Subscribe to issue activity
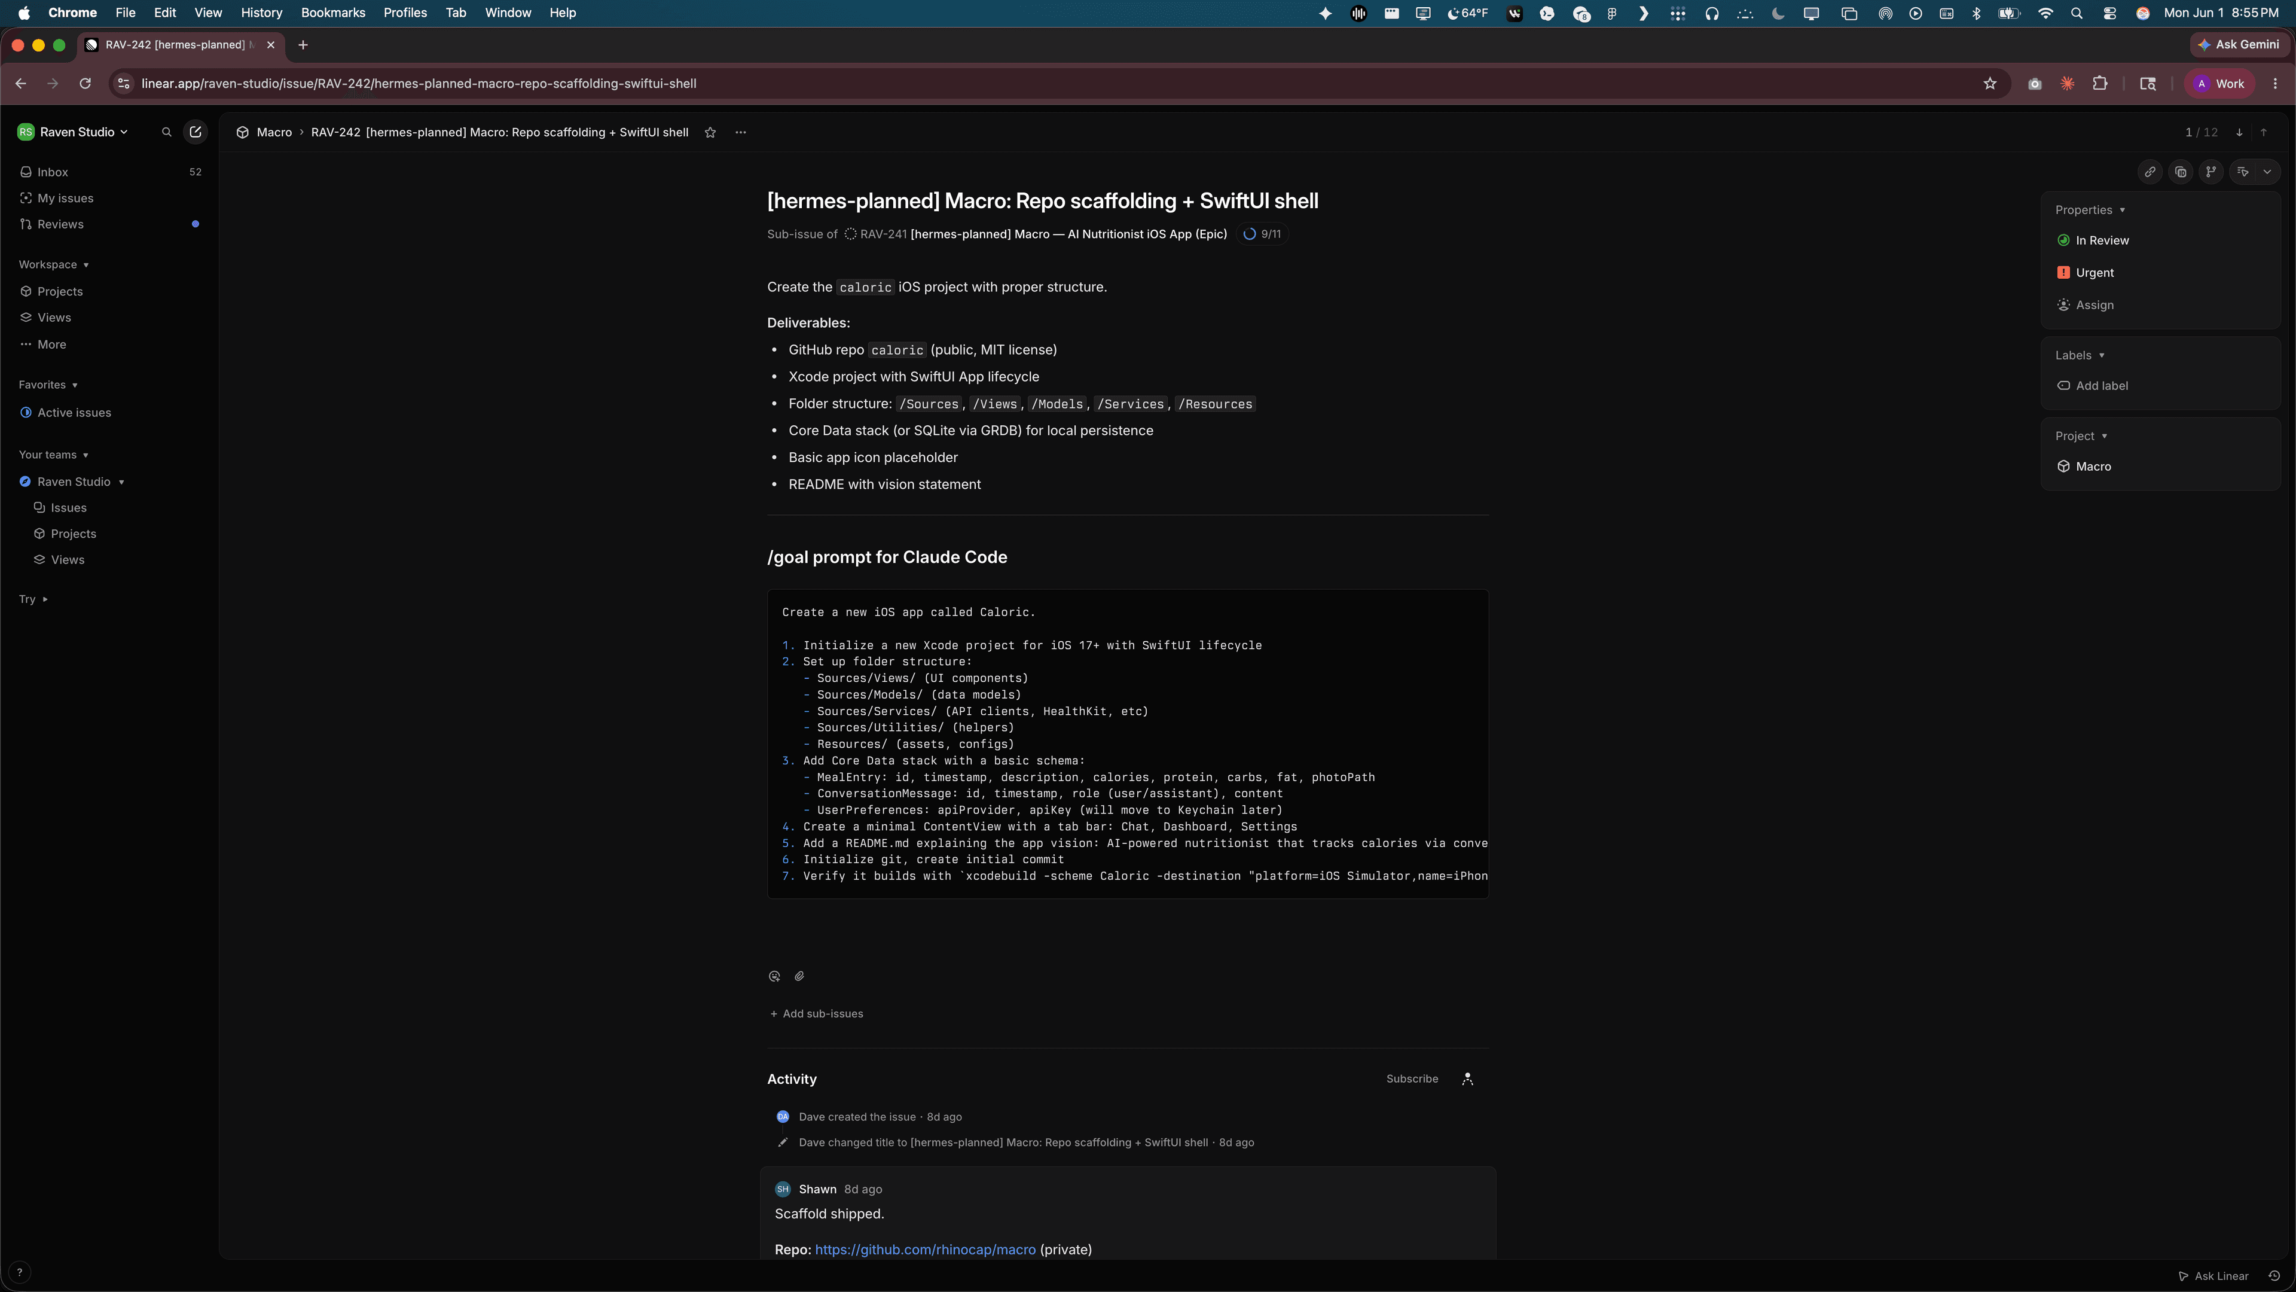 (x=1412, y=1079)
